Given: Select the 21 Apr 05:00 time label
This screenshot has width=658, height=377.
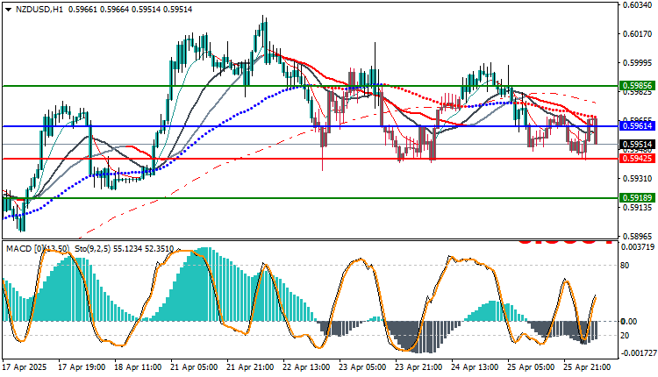Looking at the screenshot, I should click(x=194, y=367).
